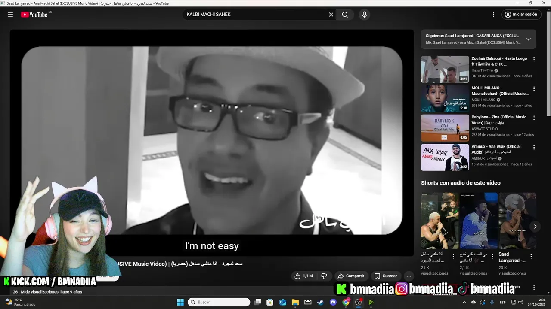Click the page vertical scrollbar

[548, 64]
